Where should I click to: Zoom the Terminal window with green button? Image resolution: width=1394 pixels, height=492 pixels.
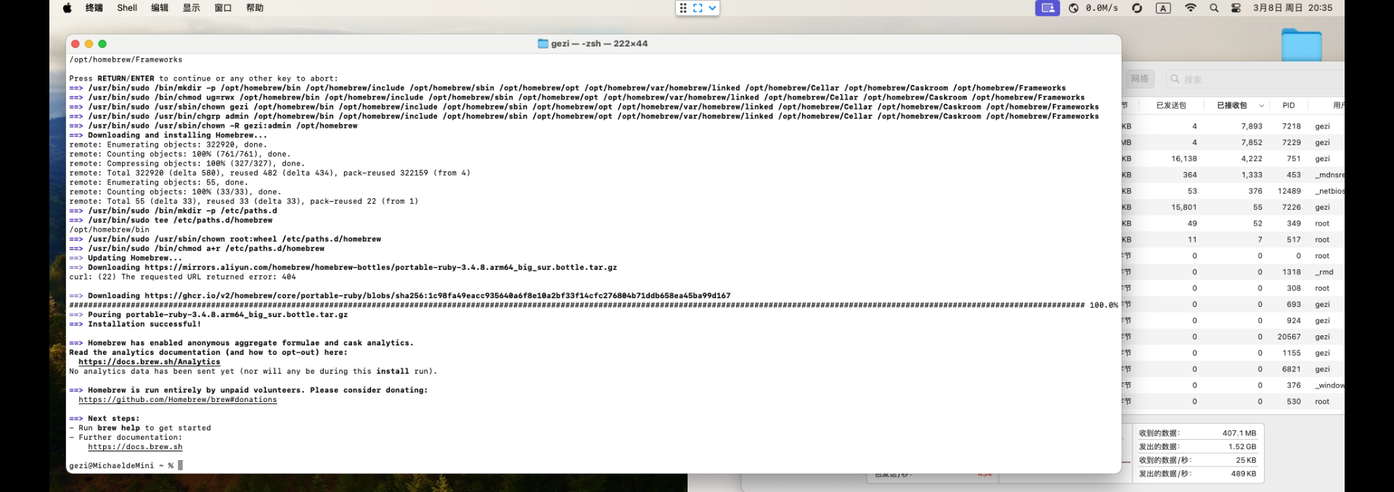point(102,44)
